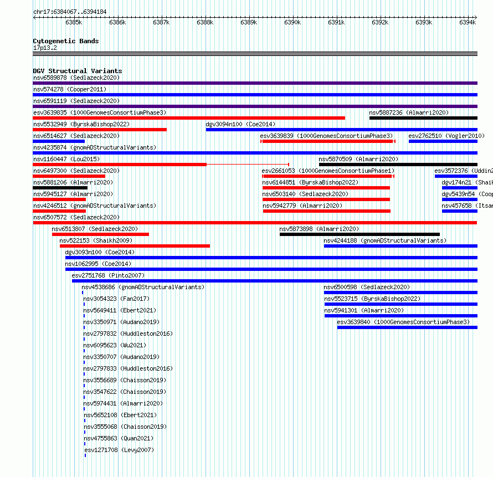Select esv2762510 (Vogler2010) label
Image resolution: width=493 pixels, height=477 pixels.
tap(446, 136)
